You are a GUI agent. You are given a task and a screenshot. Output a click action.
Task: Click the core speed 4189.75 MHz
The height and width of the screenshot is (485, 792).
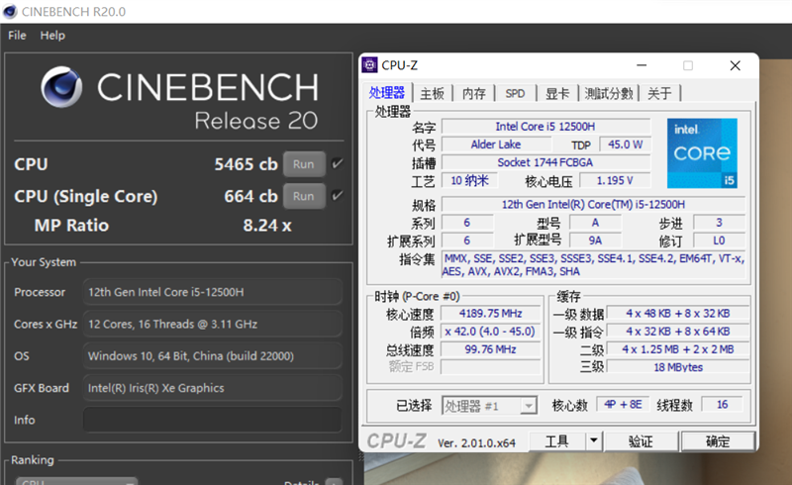[x=490, y=313]
